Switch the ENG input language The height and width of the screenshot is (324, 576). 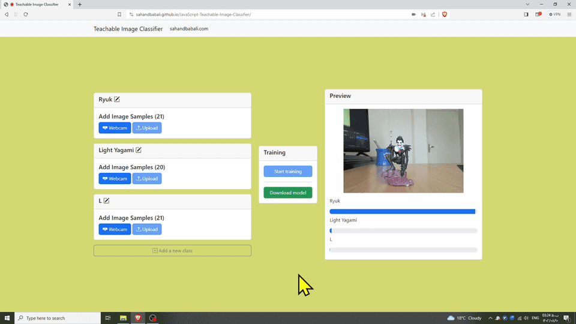coord(535,318)
